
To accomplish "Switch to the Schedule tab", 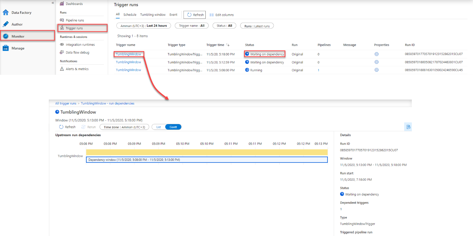I will coord(130,15).
